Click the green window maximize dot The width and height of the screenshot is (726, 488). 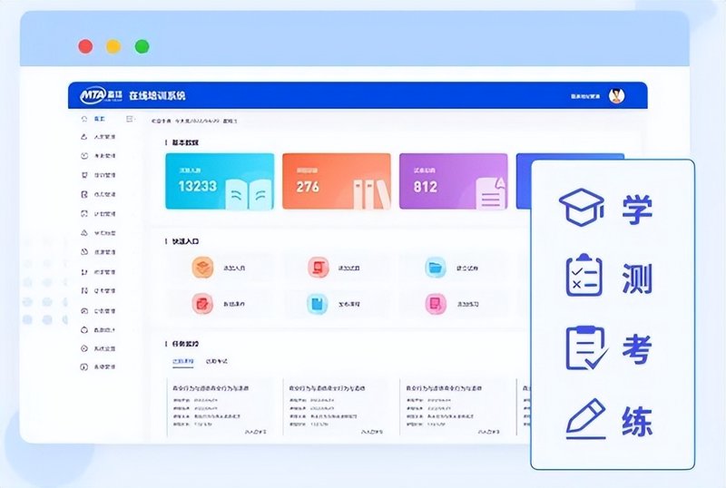pyautogui.click(x=142, y=47)
